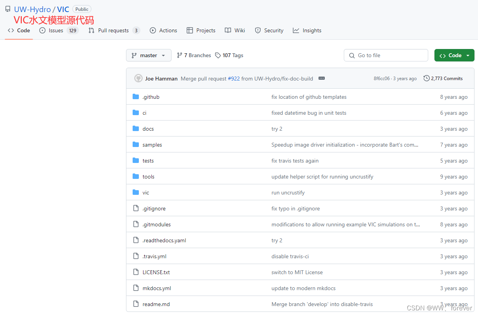This screenshot has width=478, height=315.
Task: Click the file icon for readme.md
Action: click(x=136, y=304)
